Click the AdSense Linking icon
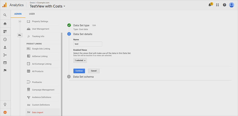This screenshot has width=238, height=116. [28, 56]
